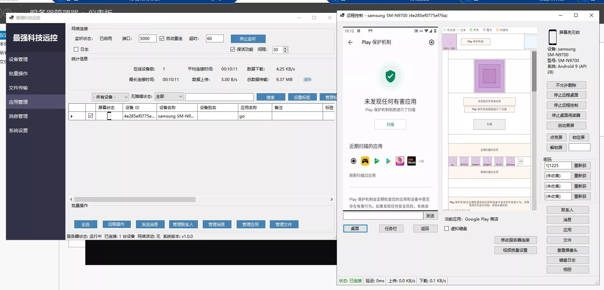604x290 pixels.
Task: Select the 'go' node box in layout view
Action: point(452,161)
